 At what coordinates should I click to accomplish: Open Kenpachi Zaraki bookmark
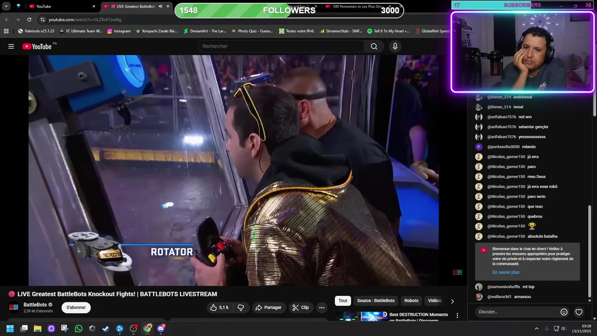156,31
